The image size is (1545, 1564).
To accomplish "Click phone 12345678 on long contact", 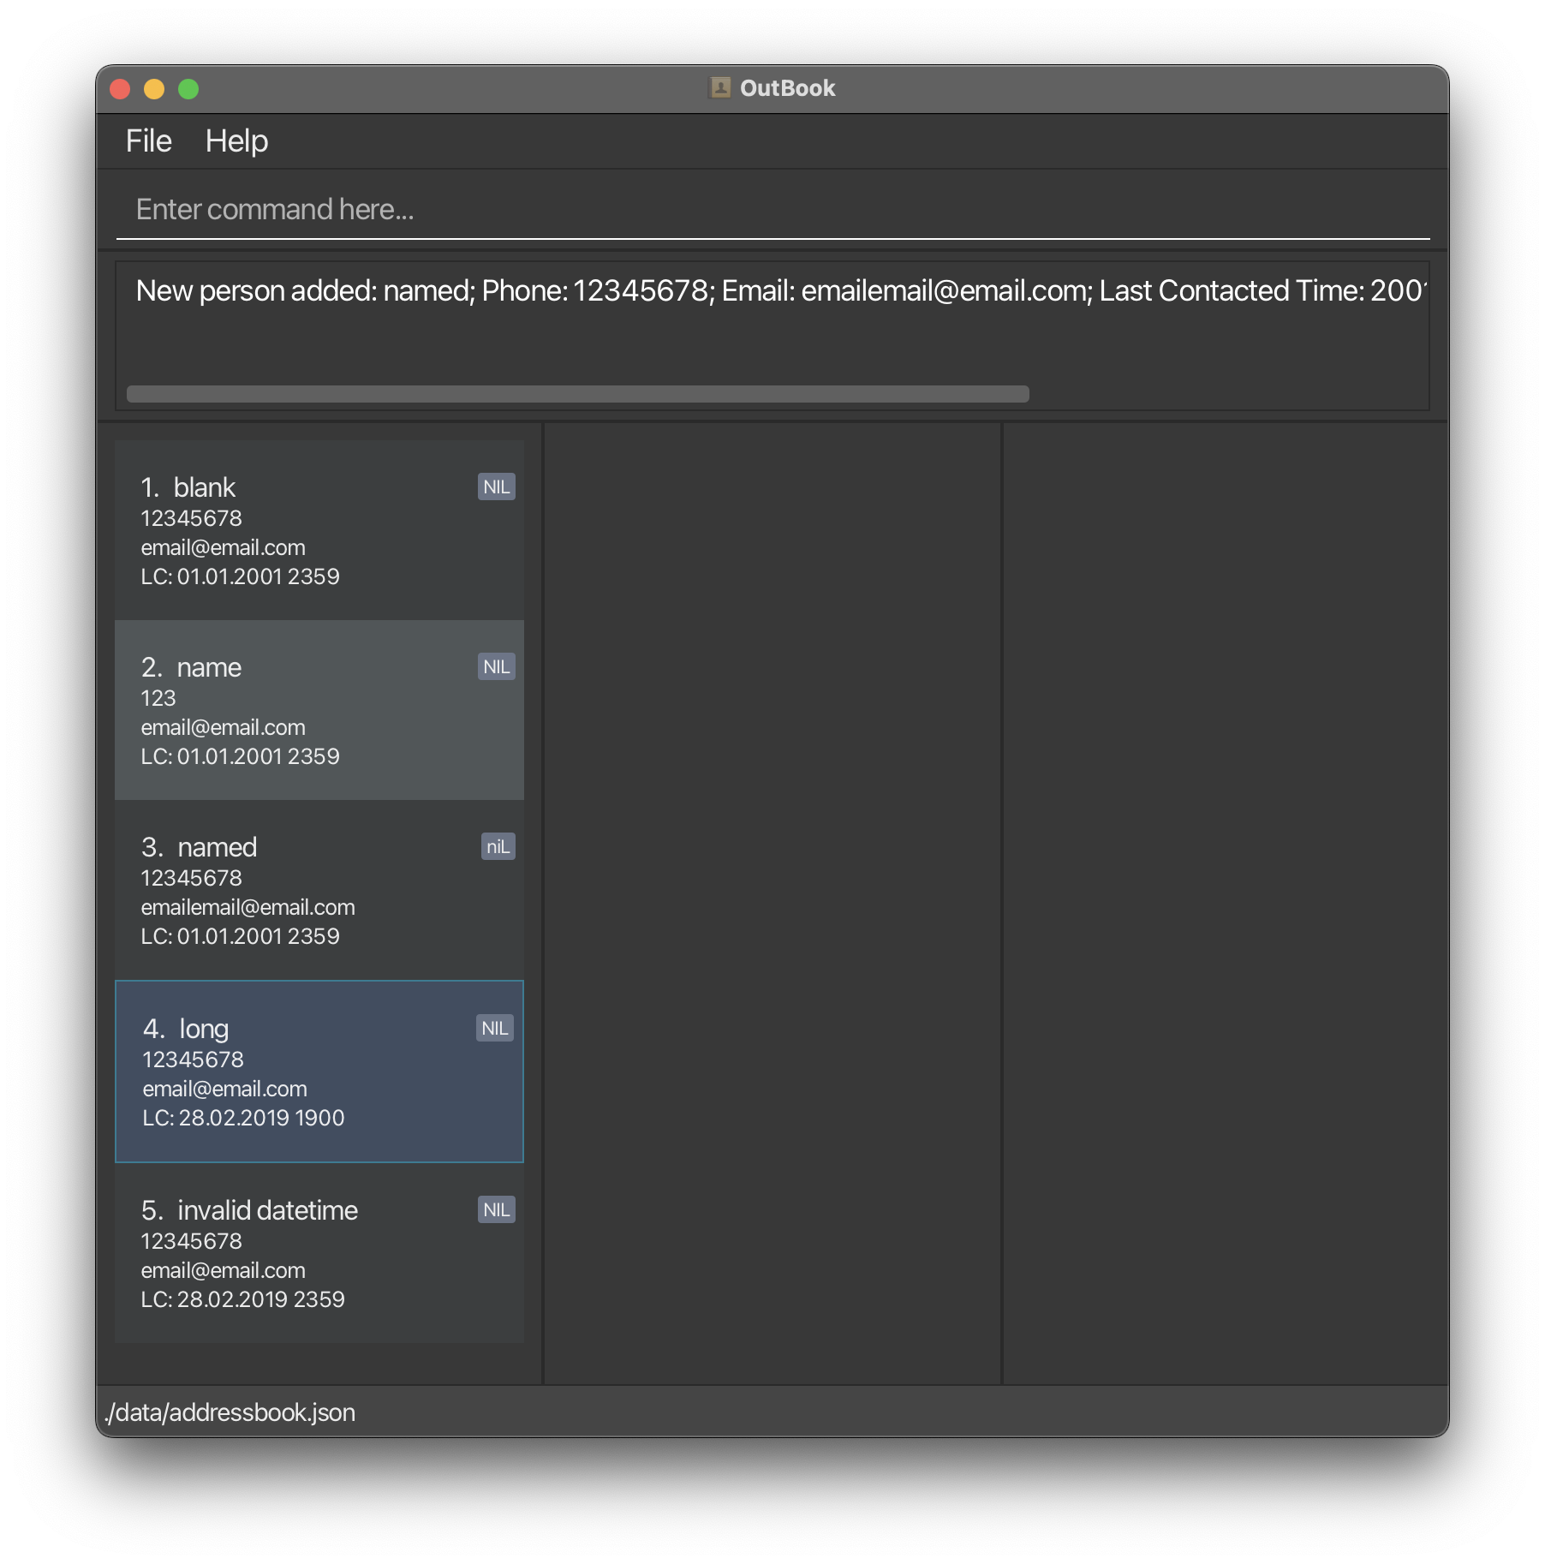I will coord(193,1060).
